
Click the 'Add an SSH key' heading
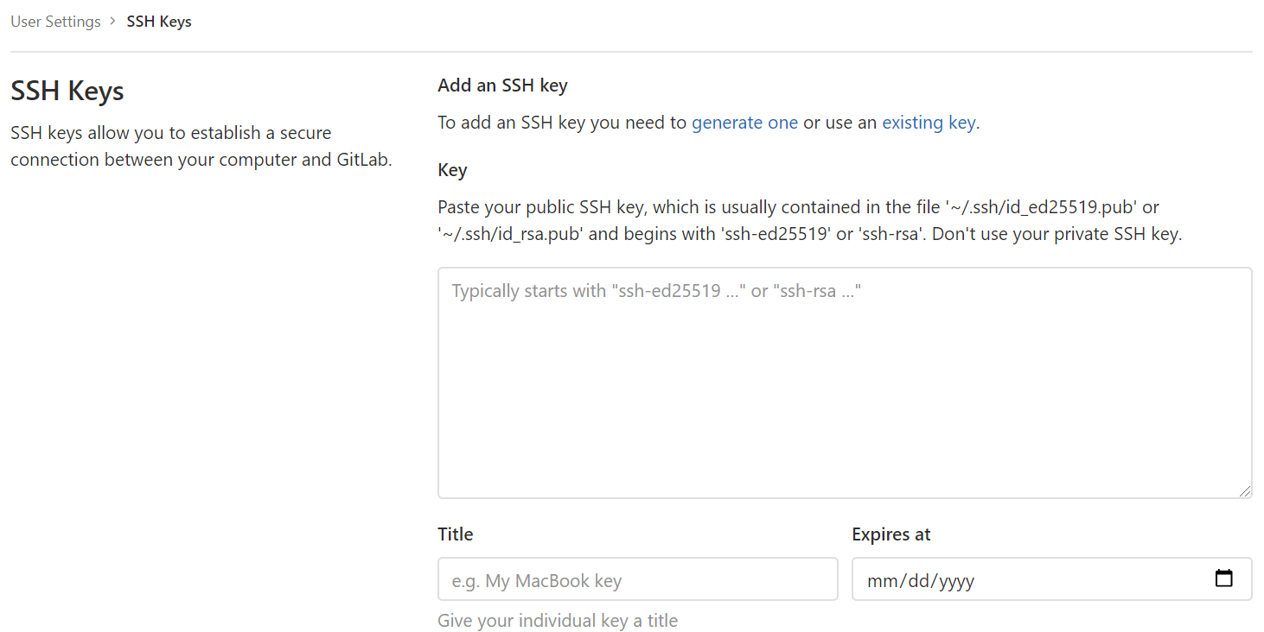(502, 85)
